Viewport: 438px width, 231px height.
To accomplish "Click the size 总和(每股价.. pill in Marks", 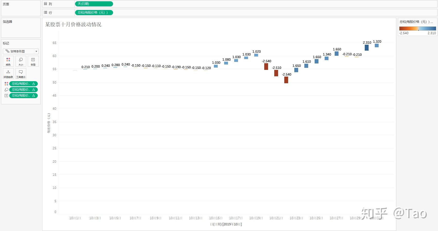I will [23, 90].
